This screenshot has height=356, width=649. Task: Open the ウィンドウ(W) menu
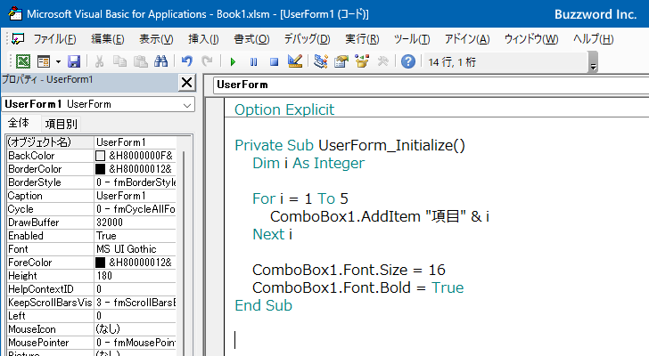(x=531, y=39)
